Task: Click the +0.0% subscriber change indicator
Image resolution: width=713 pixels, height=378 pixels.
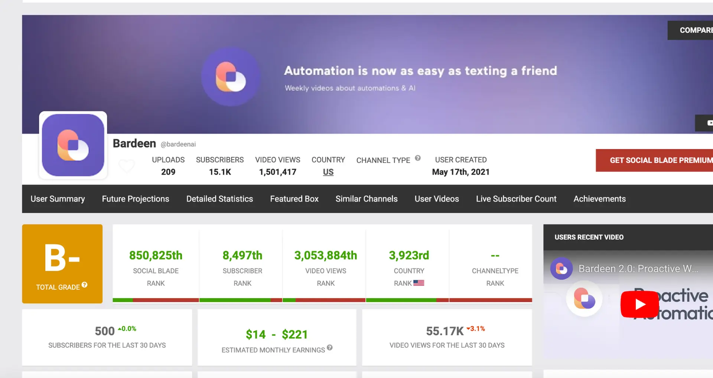Action: (x=127, y=329)
